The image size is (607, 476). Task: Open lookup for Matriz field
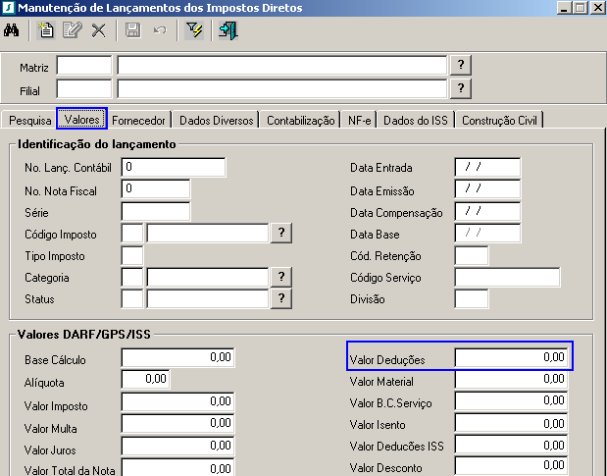460,65
